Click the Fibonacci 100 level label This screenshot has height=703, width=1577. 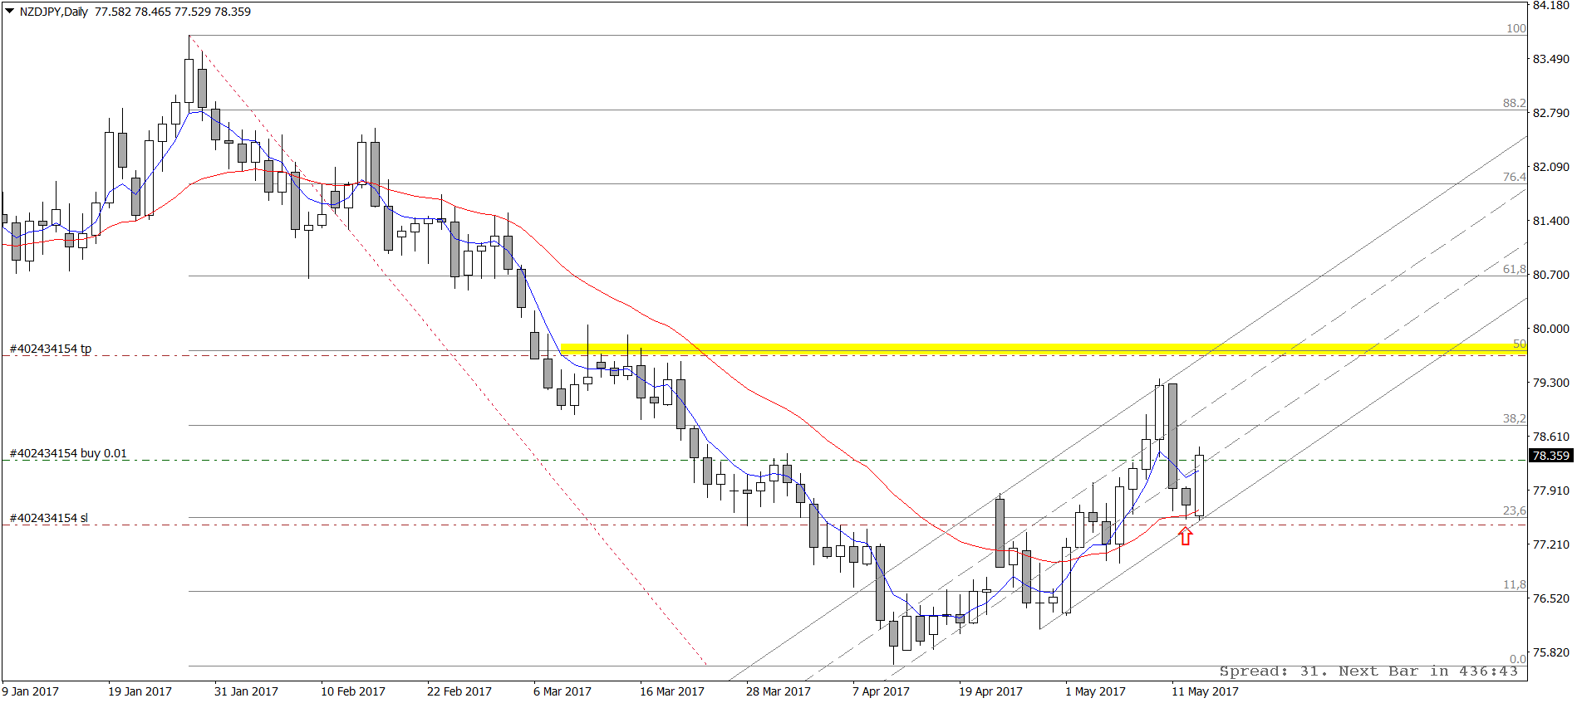tap(1516, 28)
